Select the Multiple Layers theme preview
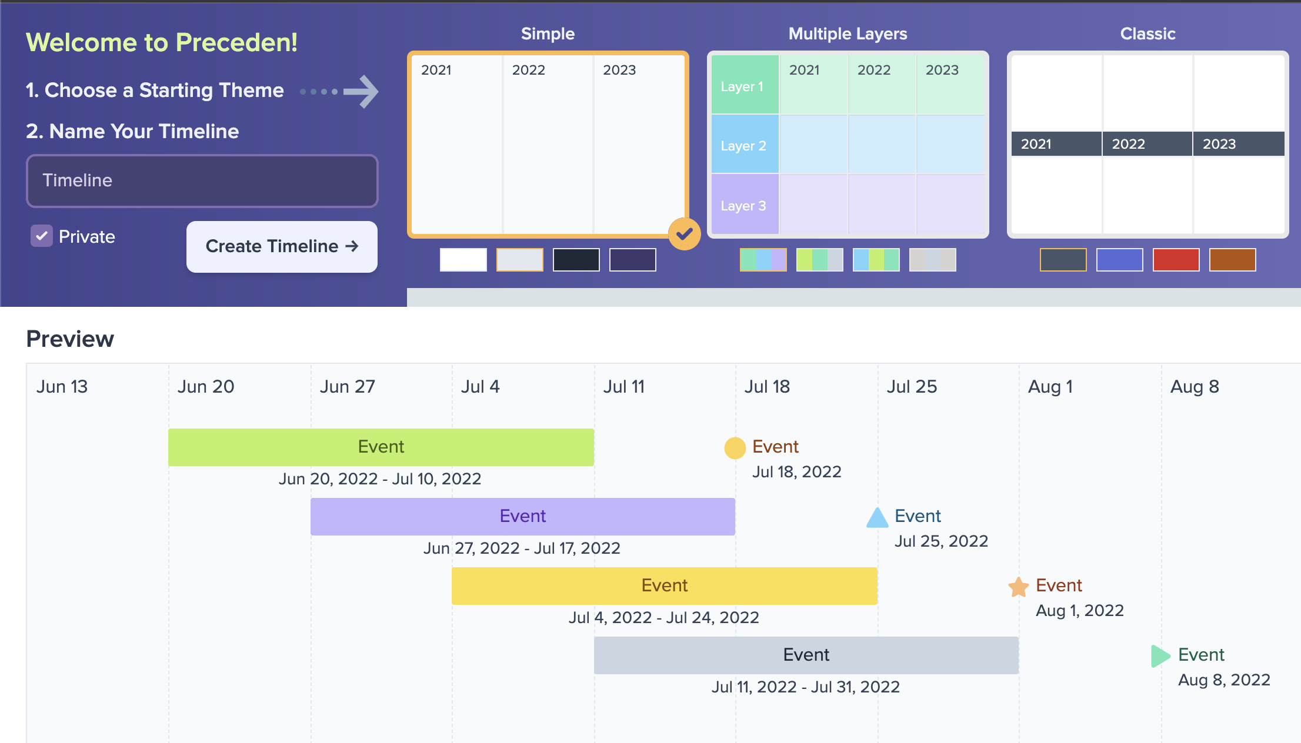Viewport: 1301px width, 743px height. [x=847, y=144]
